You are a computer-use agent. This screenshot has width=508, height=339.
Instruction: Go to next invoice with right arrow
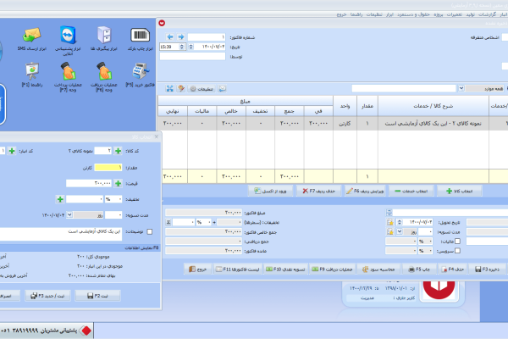click(x=181, y=37)
